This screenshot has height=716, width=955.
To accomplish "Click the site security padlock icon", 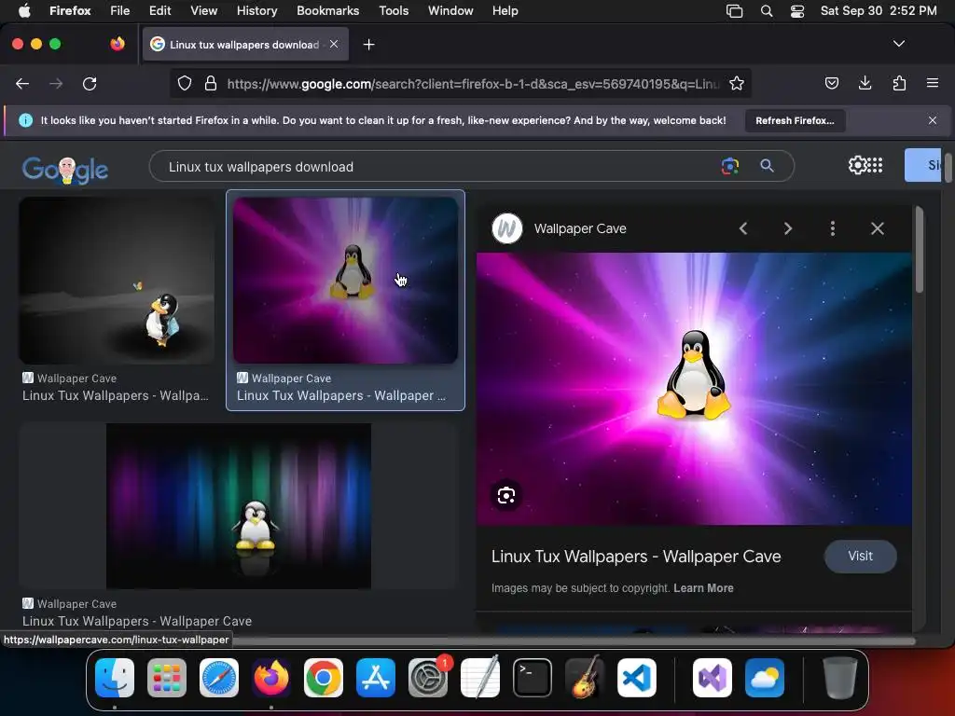I will (x=210, y=83).
